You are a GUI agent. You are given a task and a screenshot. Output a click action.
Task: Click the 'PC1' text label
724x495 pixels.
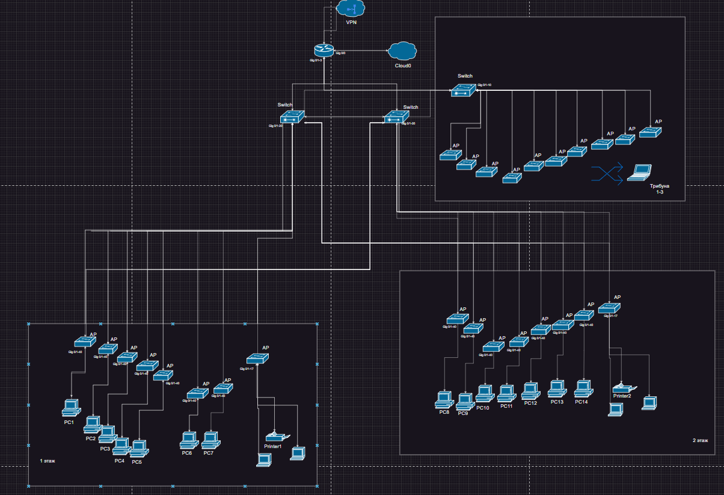click(x=69, y=423)
